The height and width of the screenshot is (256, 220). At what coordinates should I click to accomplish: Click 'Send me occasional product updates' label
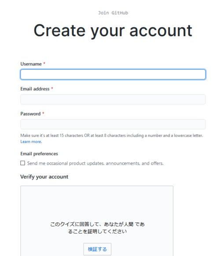95,163
